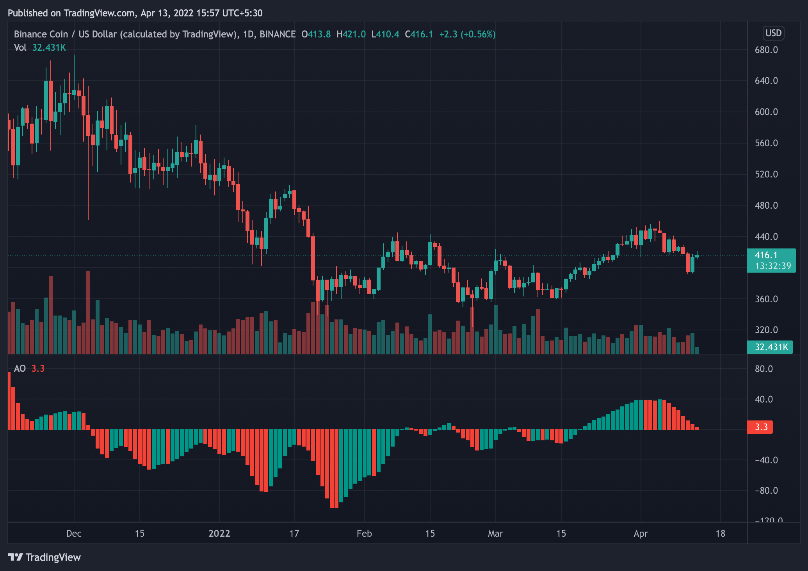
Task: Click the 13:32:39 countdown timer
Action: (x=773, y=266)
